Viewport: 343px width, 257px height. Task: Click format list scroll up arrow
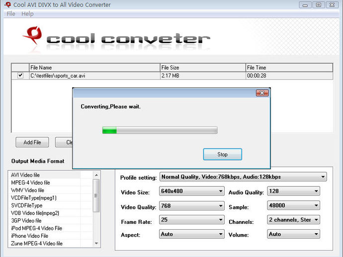(96, 175)
